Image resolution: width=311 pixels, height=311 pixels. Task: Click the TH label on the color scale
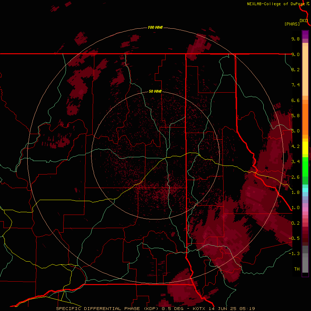[297, 269]
